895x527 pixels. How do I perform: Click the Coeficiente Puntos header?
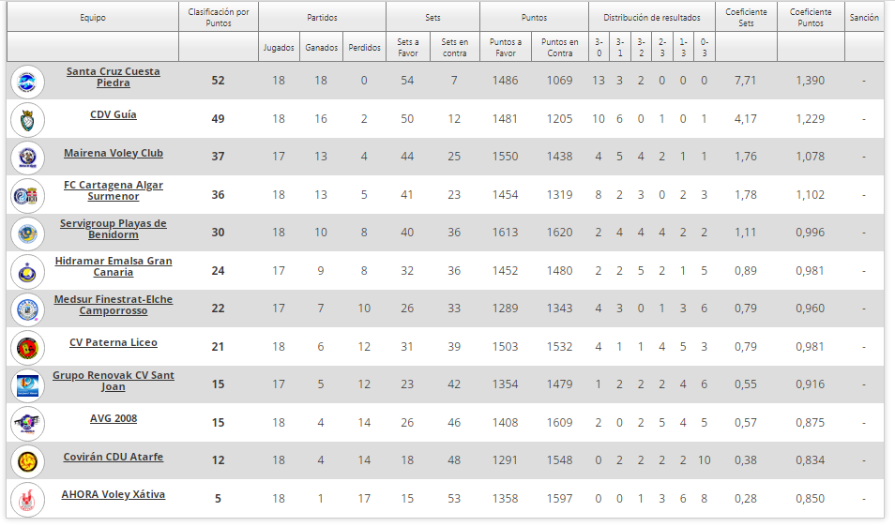tap(811, 17)
